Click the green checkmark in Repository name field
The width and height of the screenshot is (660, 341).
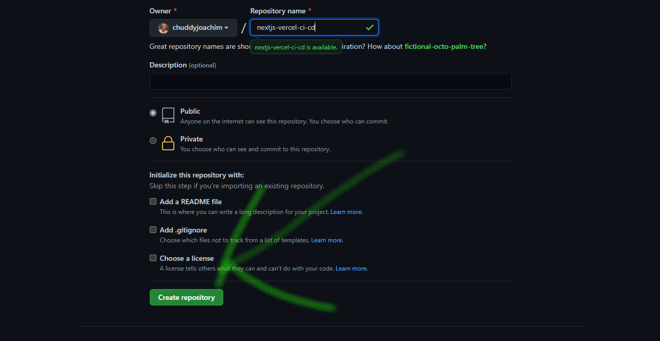(x=369, y=27)
